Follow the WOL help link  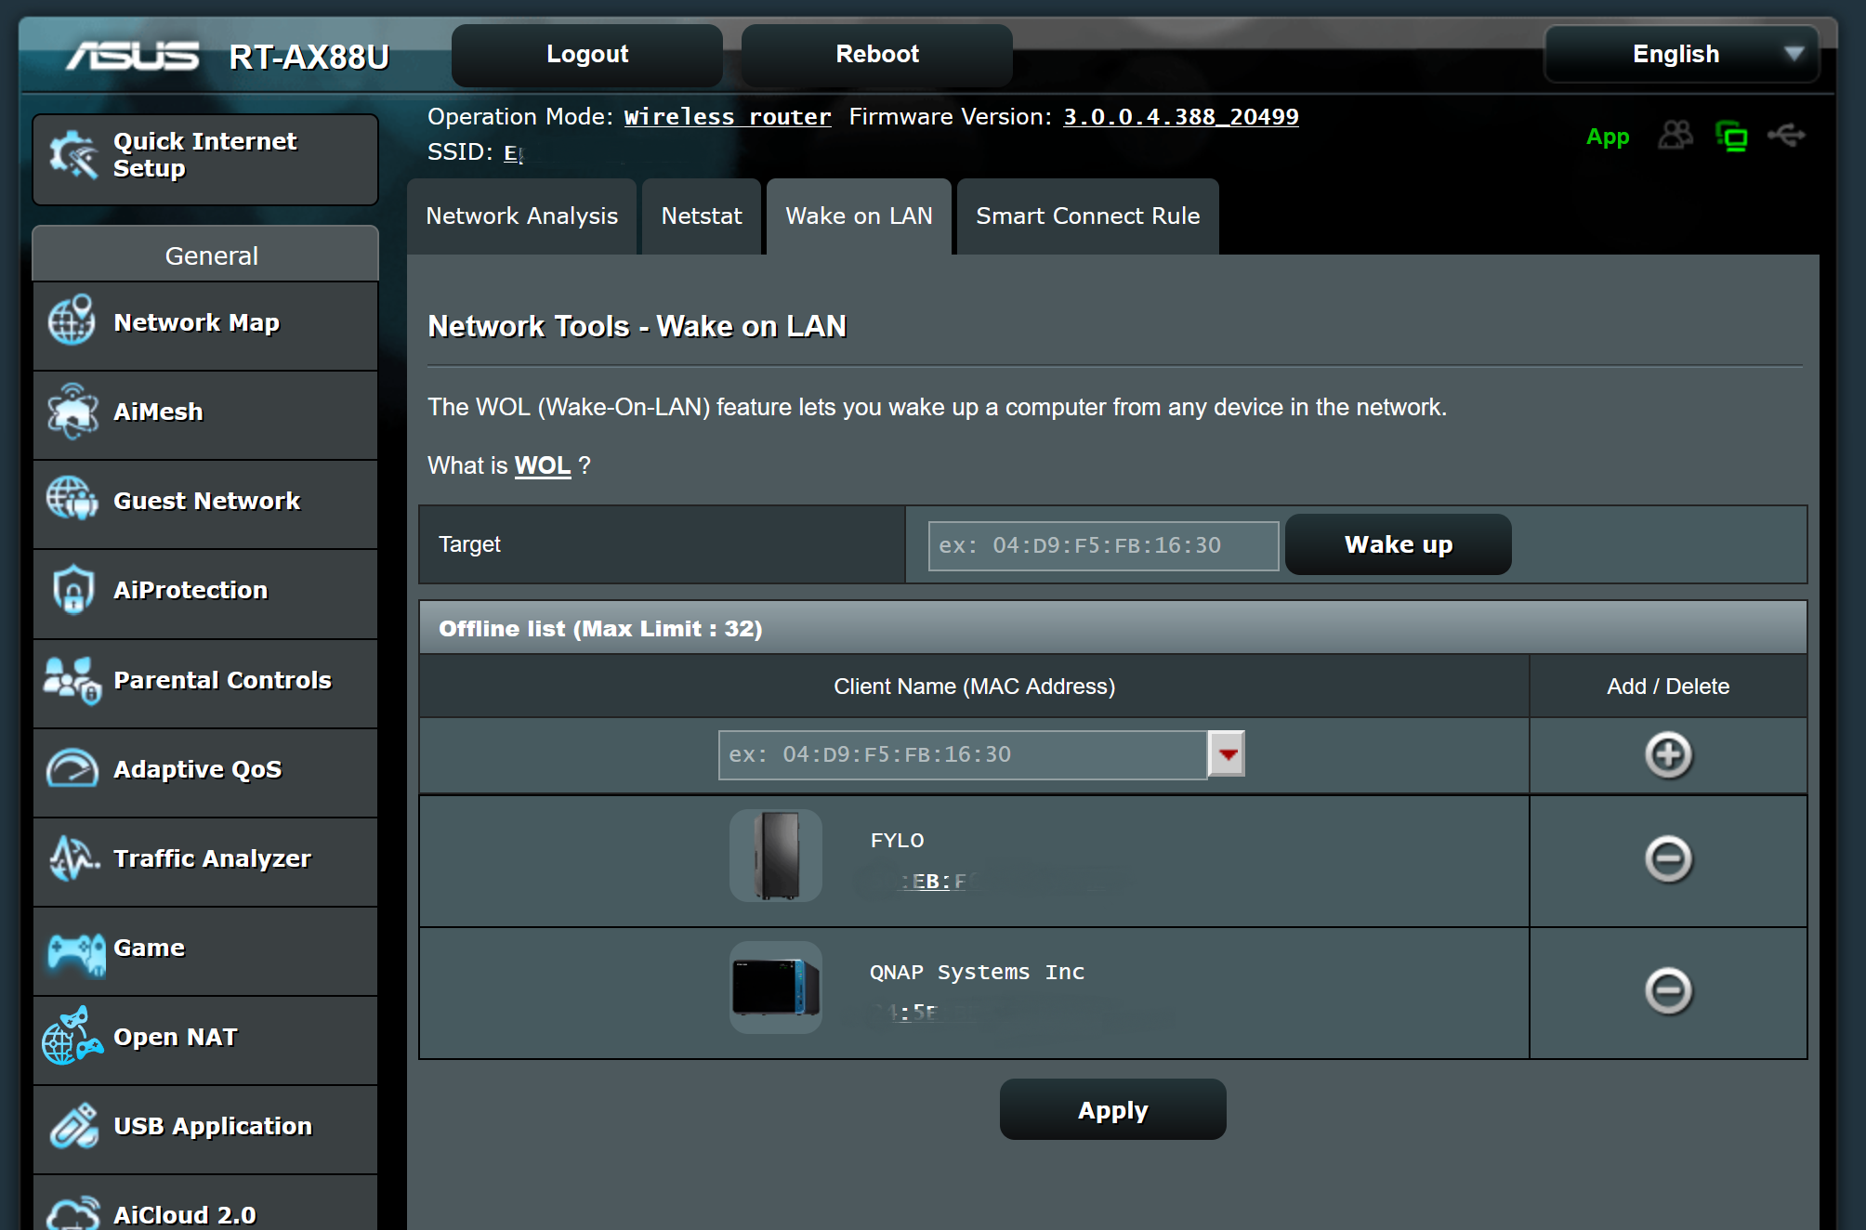(x=542, y=465)
